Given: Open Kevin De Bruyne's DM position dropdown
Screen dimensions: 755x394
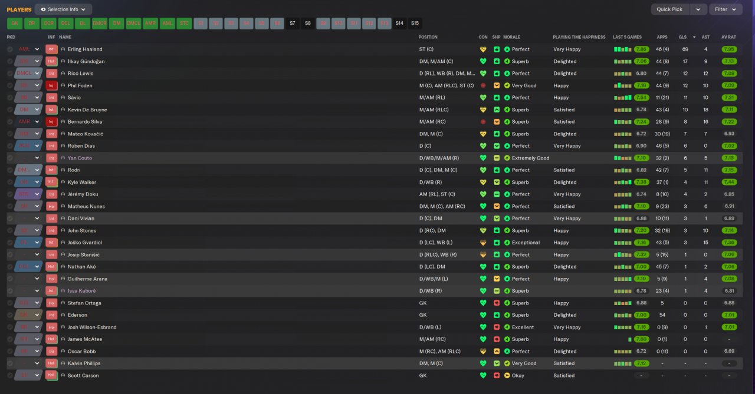Looking at the screenshot, I should click(x=29, y=110).
